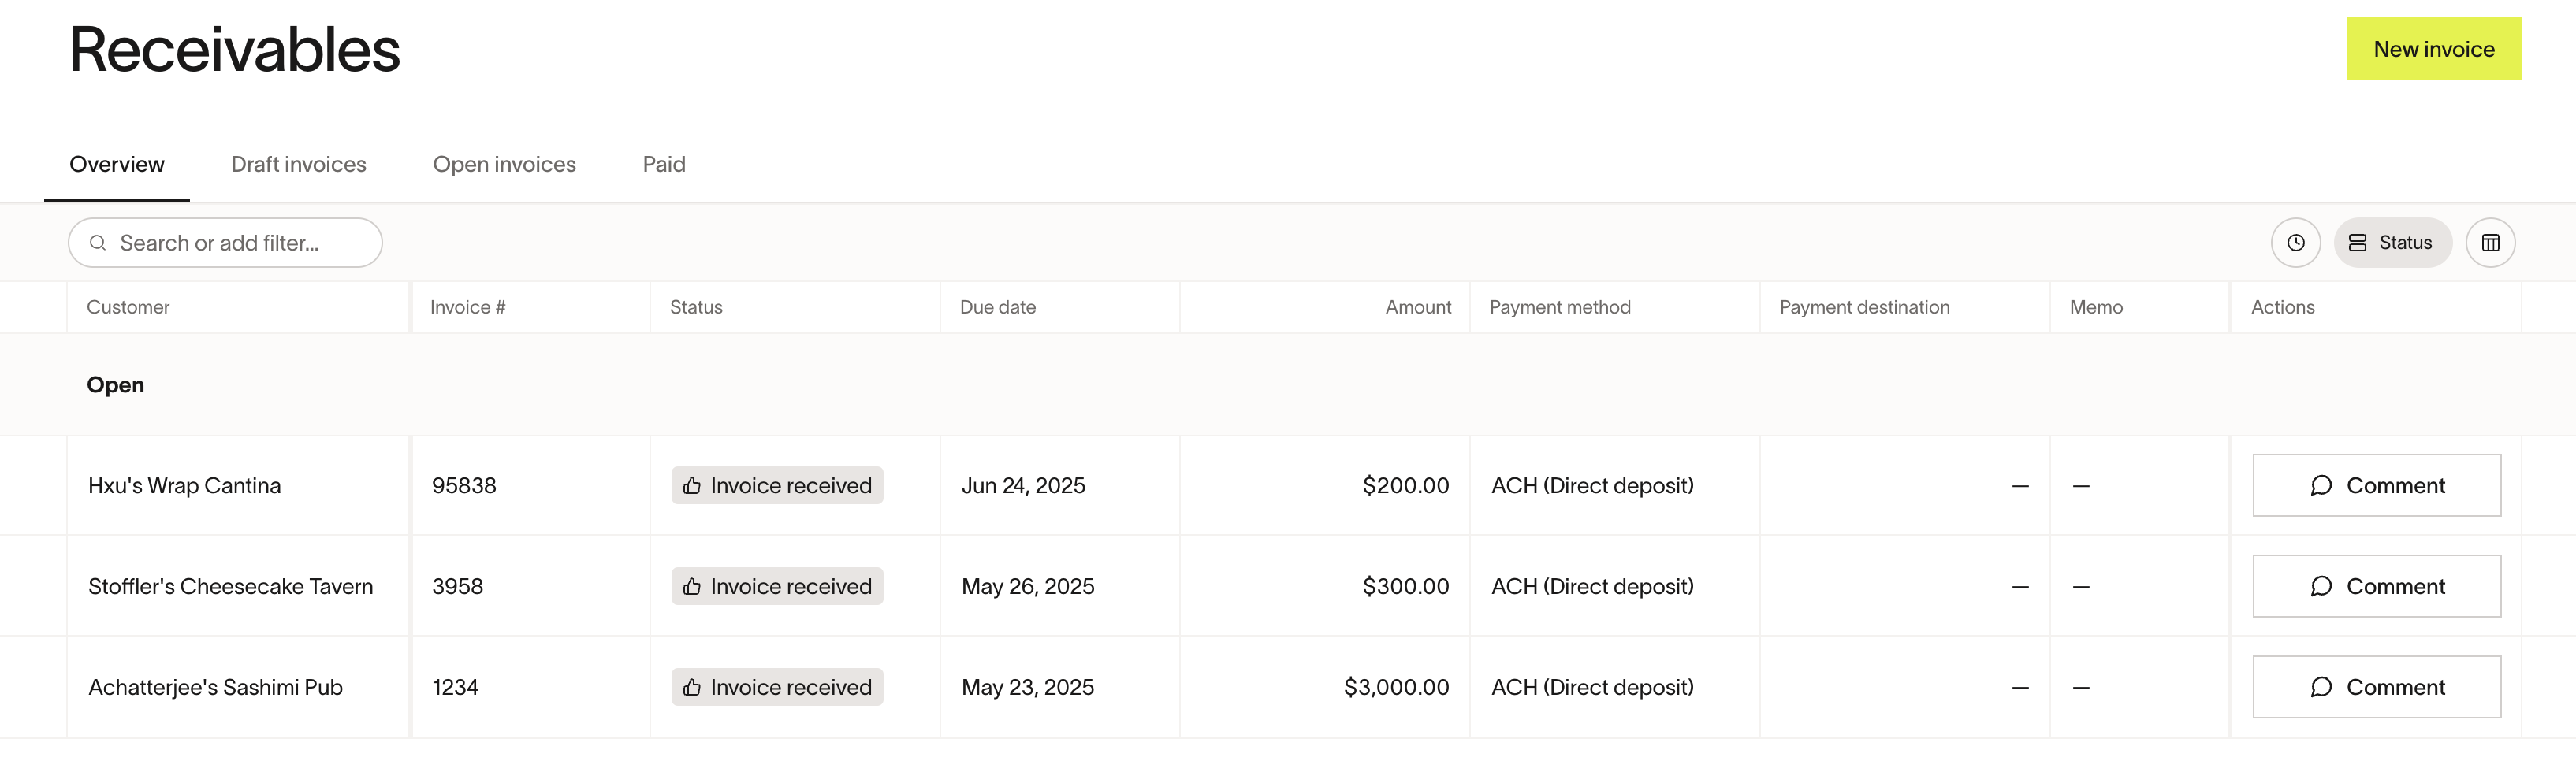
Task: Click the clock history icon button
Action: click(2295, 243)
